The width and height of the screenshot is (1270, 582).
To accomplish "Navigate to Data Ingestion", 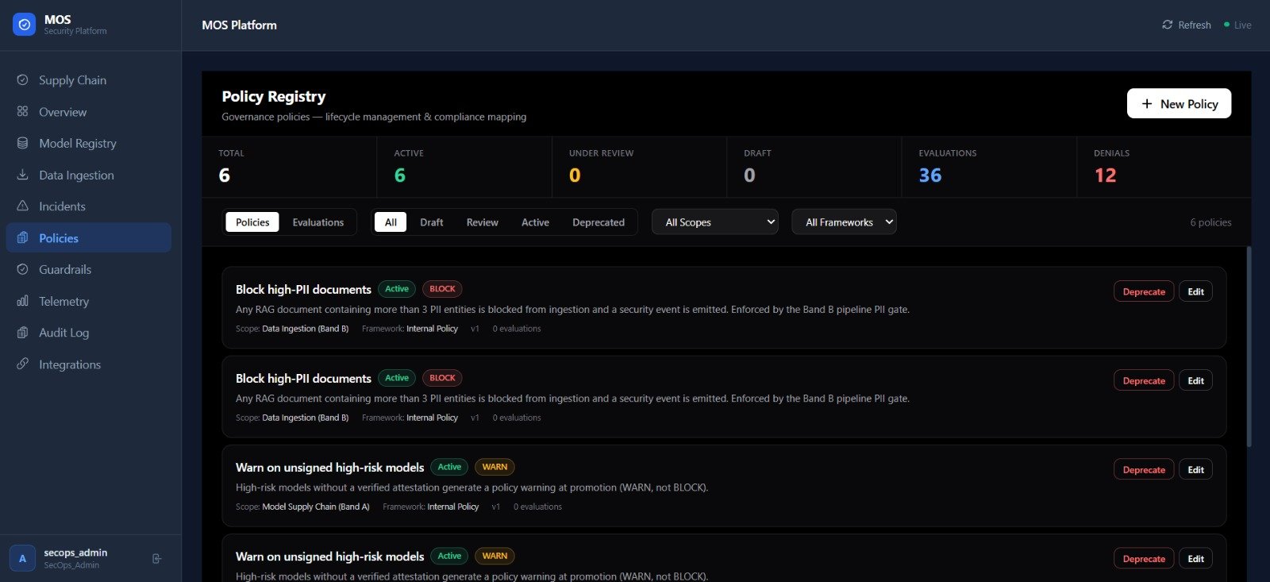I will click(x=88, y=175).
